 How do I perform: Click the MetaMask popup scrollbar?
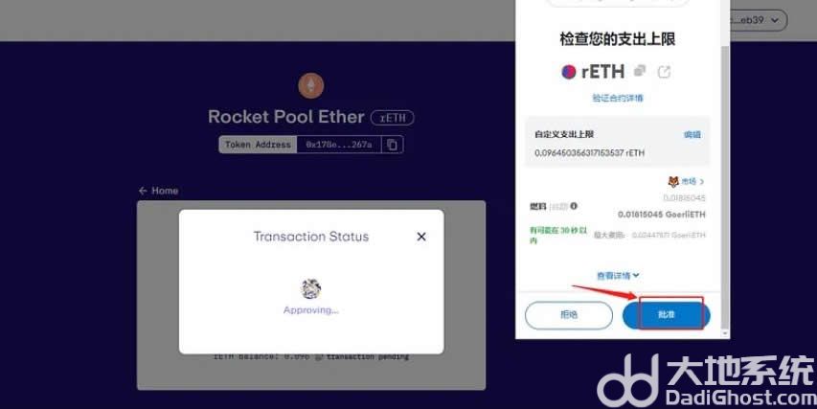[725, 188]
